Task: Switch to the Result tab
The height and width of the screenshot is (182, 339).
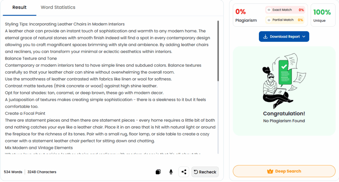Action: [x=20, y=7]
